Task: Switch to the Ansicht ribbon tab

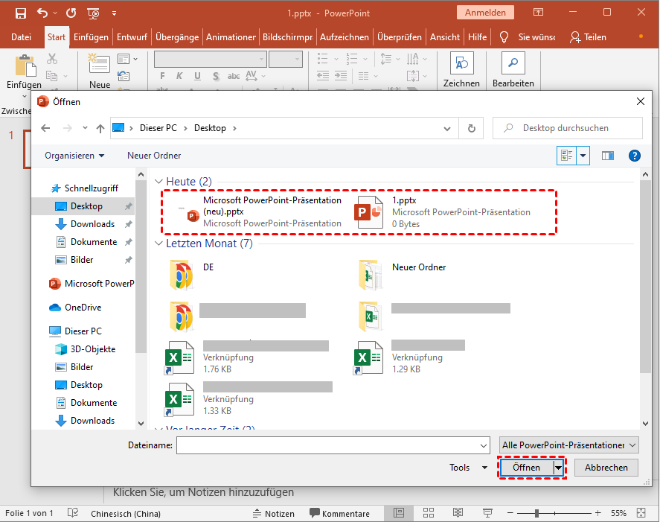Action: (x=444, y=37)
